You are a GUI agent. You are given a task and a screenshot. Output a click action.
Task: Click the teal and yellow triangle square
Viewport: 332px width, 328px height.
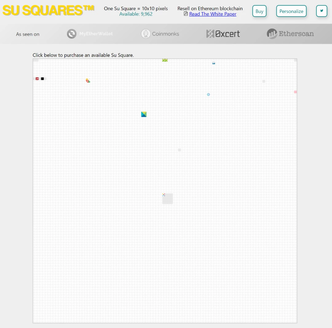(144, 114)
